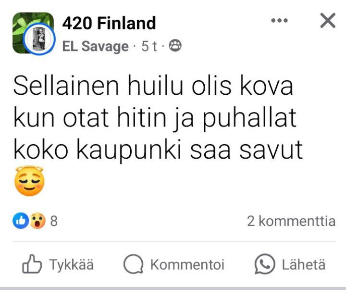Close the post with the X icon

pyautogui.click(x=328, y=20)
